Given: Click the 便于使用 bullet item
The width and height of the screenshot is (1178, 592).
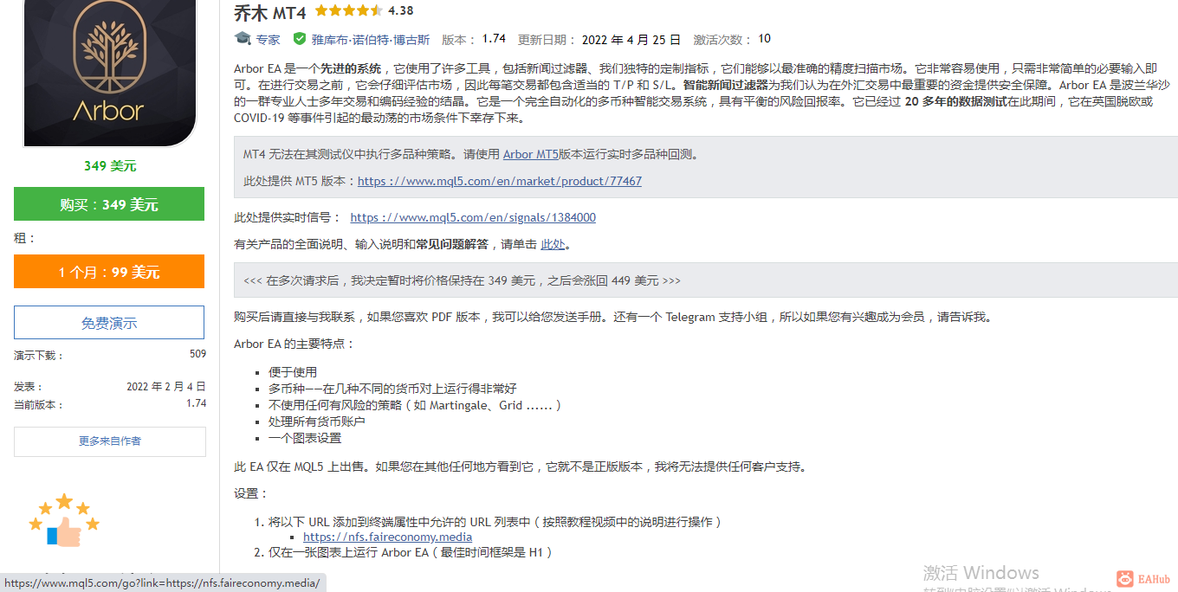Looking at the screenshot, I should (x=293, y=372).
